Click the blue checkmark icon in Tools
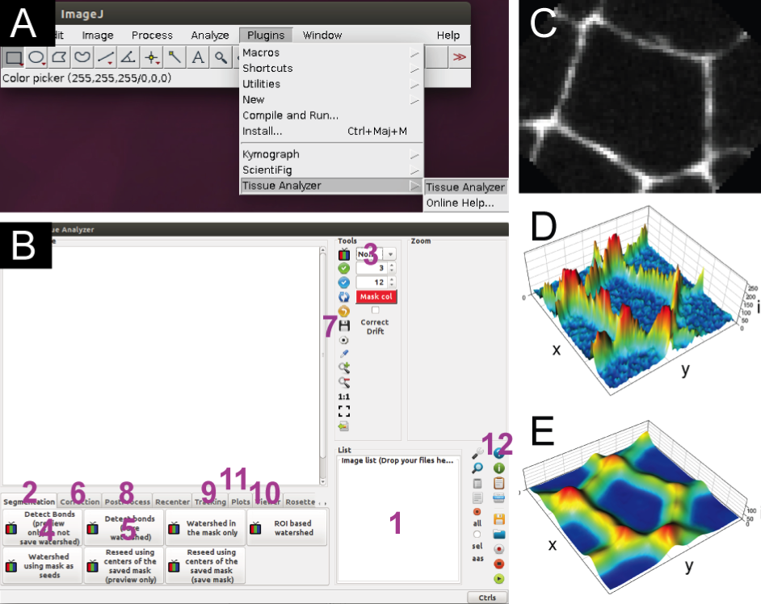The height and width of the screenshot is (604, 761). 343,283
